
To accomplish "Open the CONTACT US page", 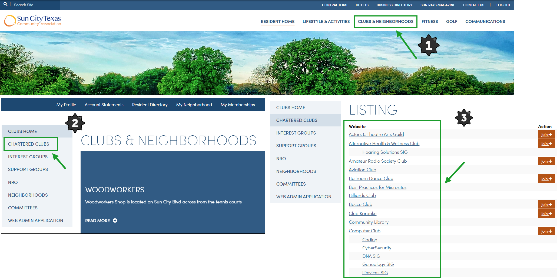I will click(x=473, y=5).
